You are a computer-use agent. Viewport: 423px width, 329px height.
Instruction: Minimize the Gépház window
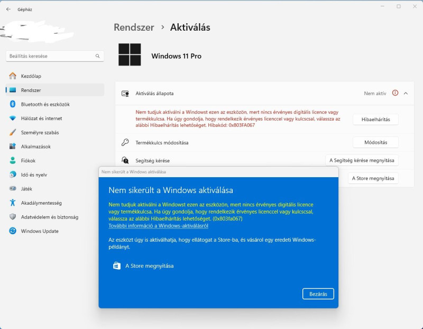point(382,6)
